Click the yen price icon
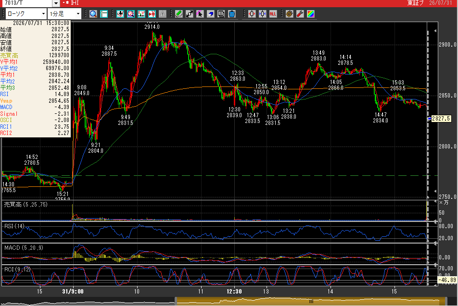 point(152,14)
